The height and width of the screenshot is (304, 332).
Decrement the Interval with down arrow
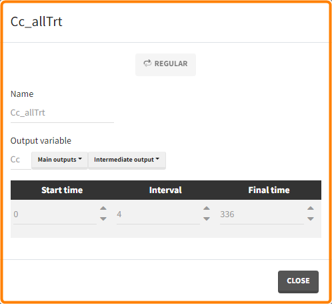[207, 218]
